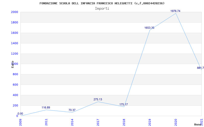
Task: Click the 2000 y-axis tick label
Action: click(15, 12)
